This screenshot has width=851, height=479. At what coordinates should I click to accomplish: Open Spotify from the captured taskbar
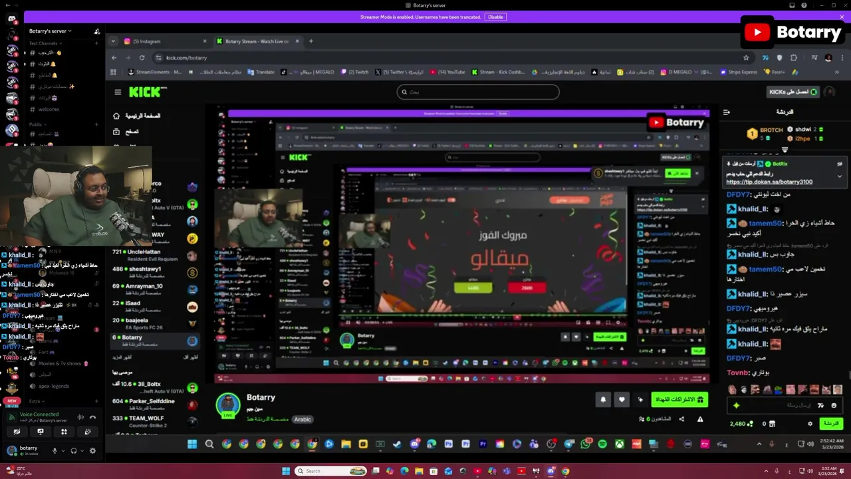pos(602,444)
